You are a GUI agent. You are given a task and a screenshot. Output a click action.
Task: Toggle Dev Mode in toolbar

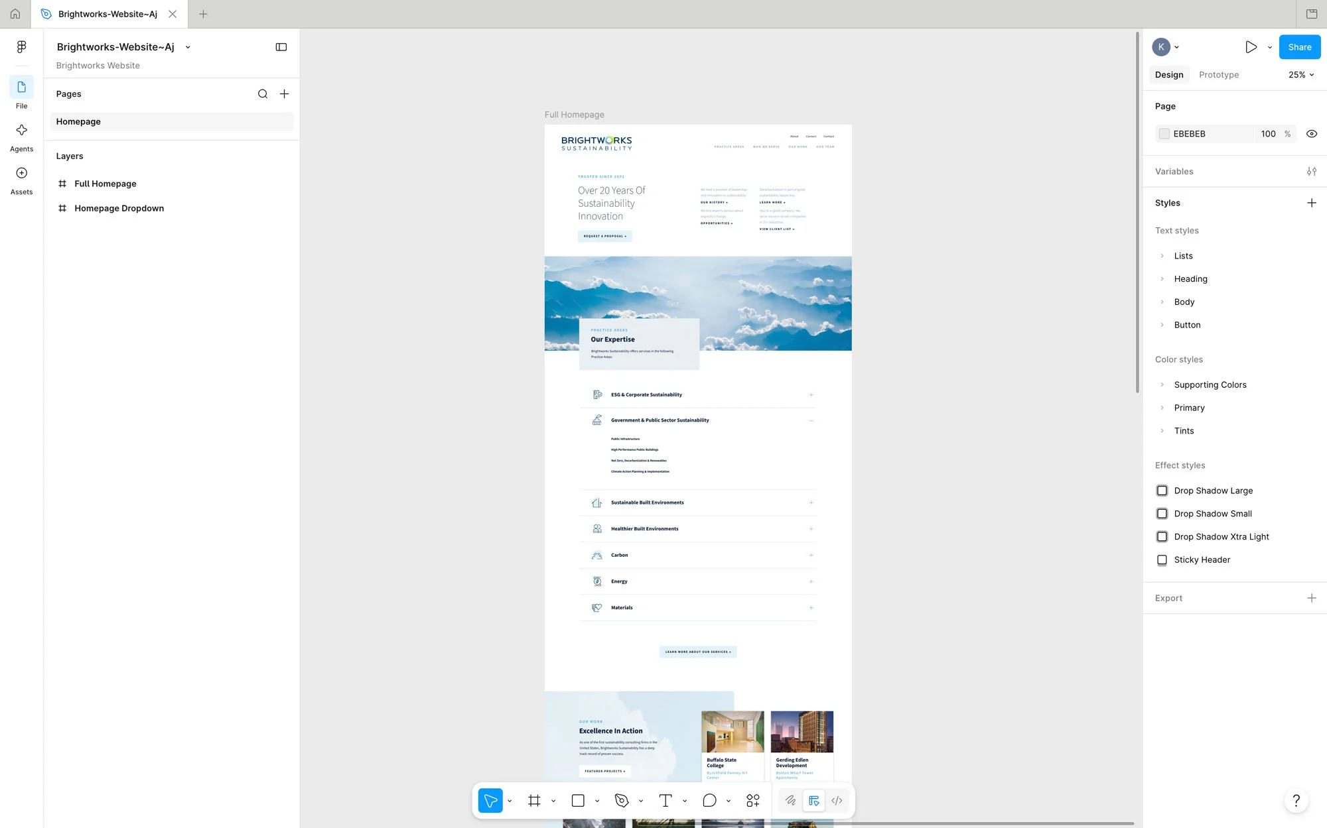point(837,801)
